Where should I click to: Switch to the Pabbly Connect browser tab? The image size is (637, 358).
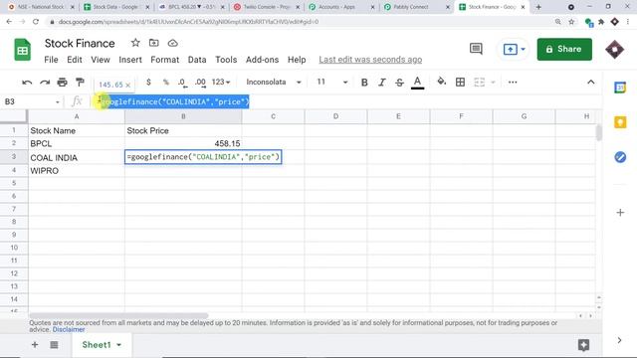click(416, 7)
